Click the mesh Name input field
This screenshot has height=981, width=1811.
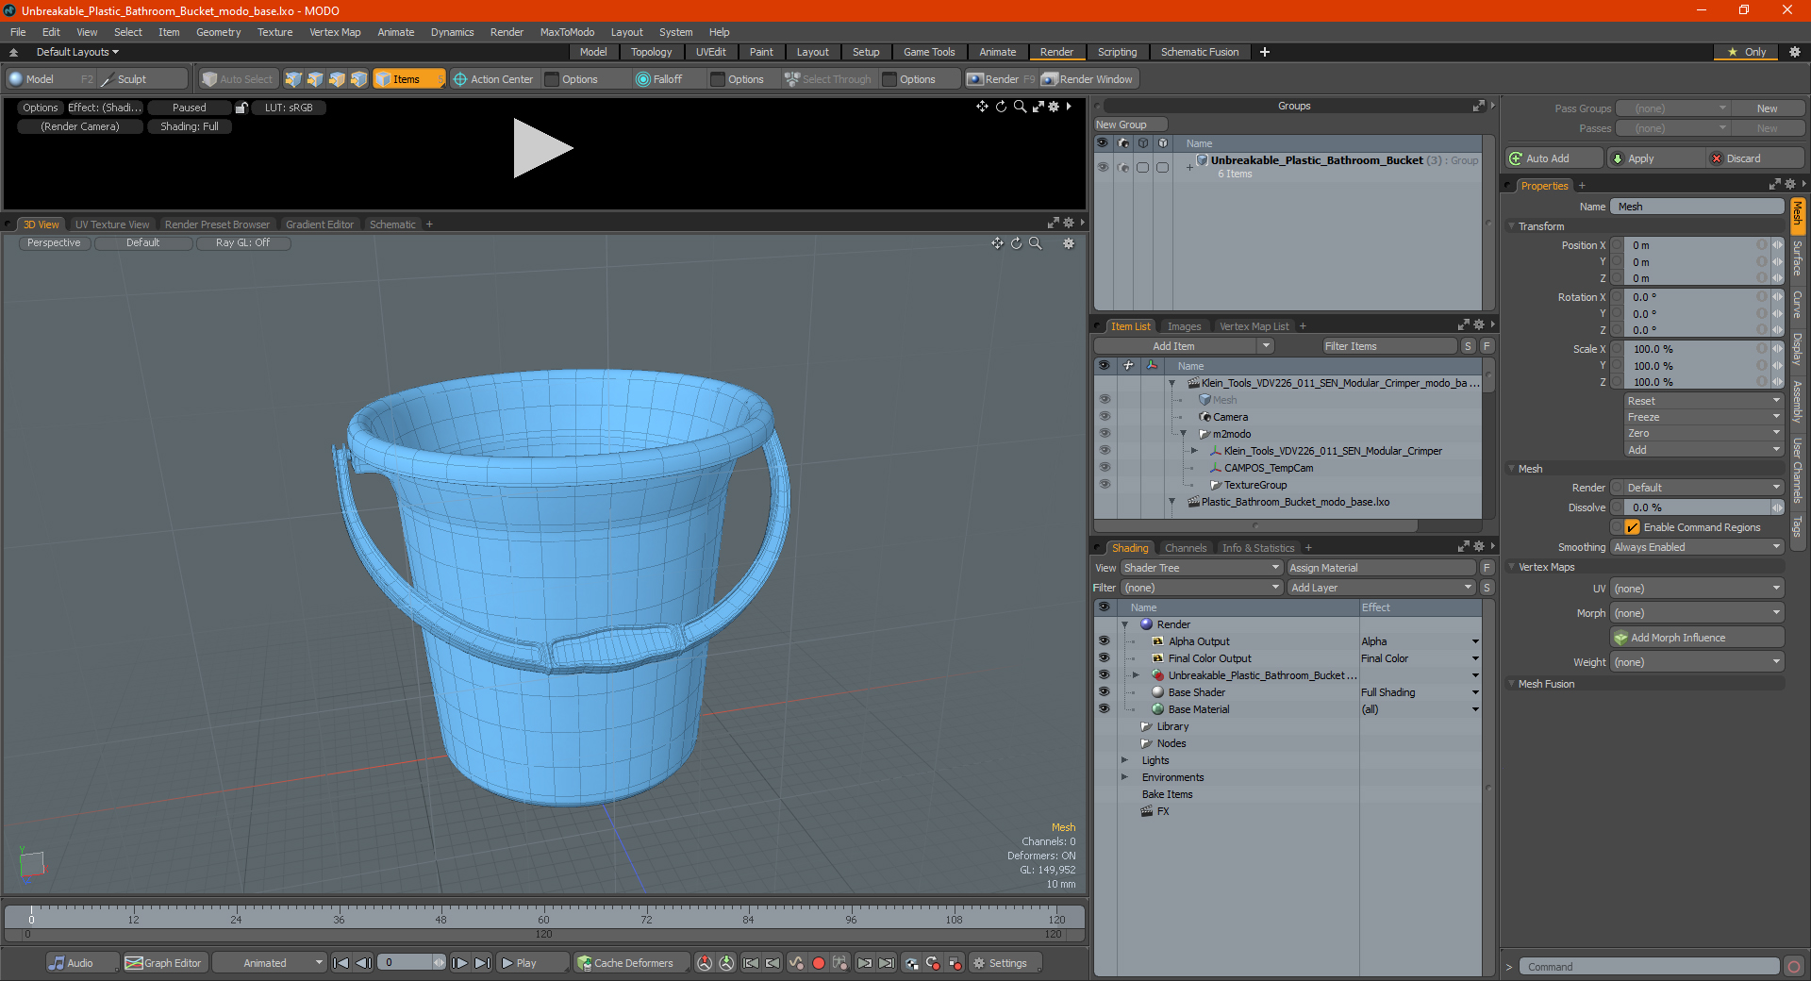coord(1697,207)
